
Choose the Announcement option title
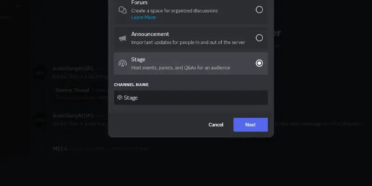(x=150, y=34)
